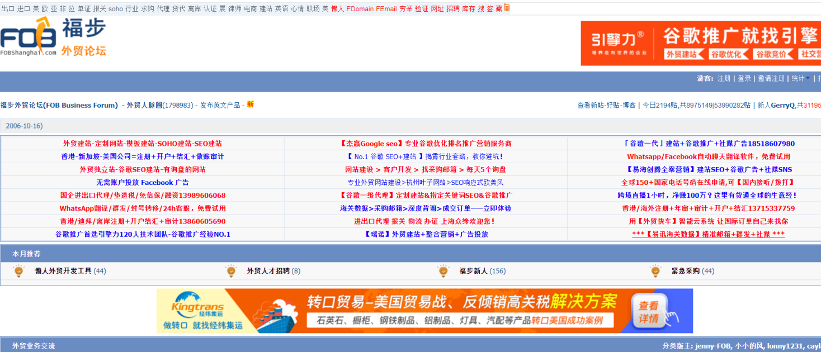Click the orange calculator icon in the top navigation
821x352 pixels.
(x=506, y=8)
